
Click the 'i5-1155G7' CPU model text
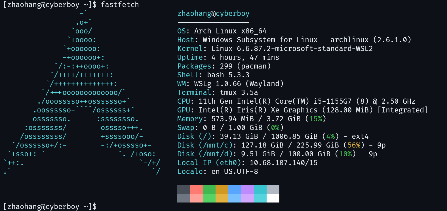coord(332,101)
